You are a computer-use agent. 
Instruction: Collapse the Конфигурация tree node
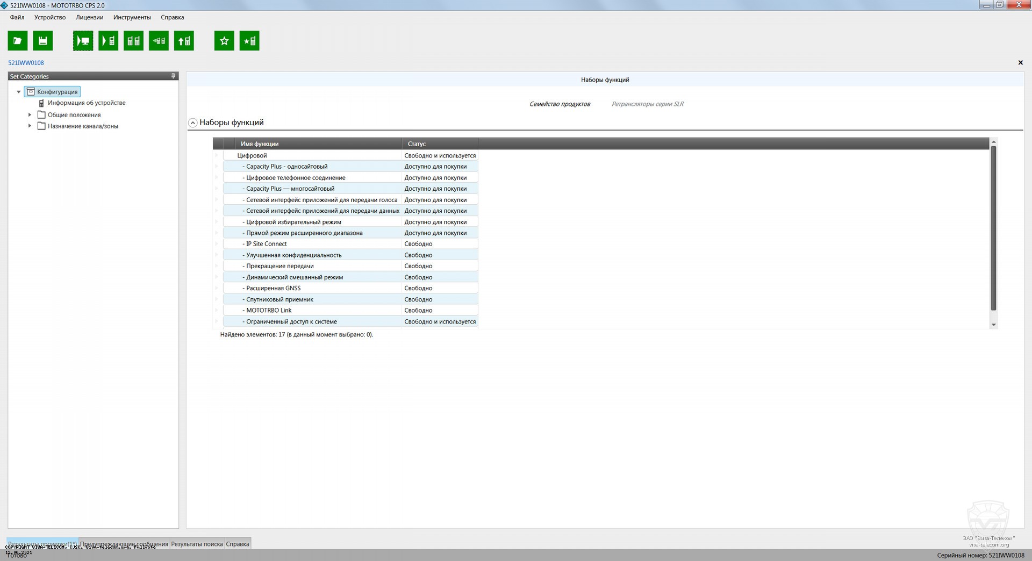tap(19, 92)
